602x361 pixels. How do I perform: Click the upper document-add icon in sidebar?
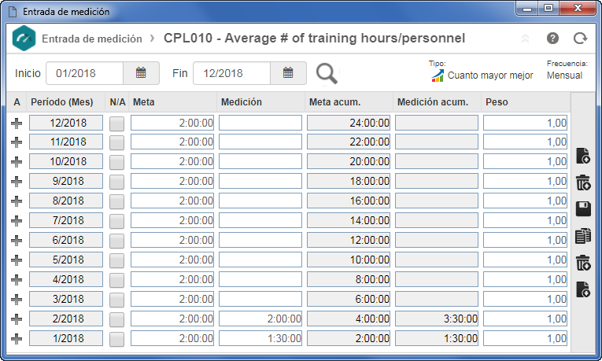click(x=583, y=156)
